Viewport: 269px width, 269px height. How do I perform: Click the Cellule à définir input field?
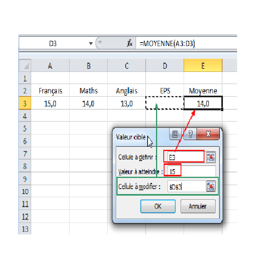point(184,157)
